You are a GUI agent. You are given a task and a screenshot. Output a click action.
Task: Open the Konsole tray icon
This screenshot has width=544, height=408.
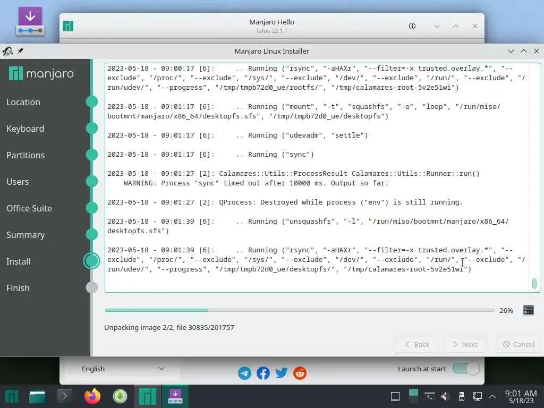coord(429,396)
